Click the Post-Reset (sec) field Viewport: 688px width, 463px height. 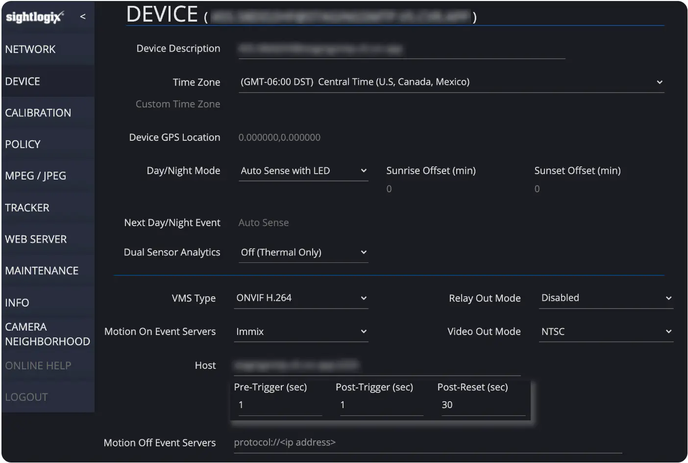point(483,405)
